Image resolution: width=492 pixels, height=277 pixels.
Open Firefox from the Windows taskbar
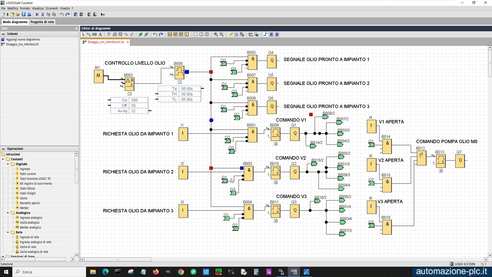click(x=156, y=272)
